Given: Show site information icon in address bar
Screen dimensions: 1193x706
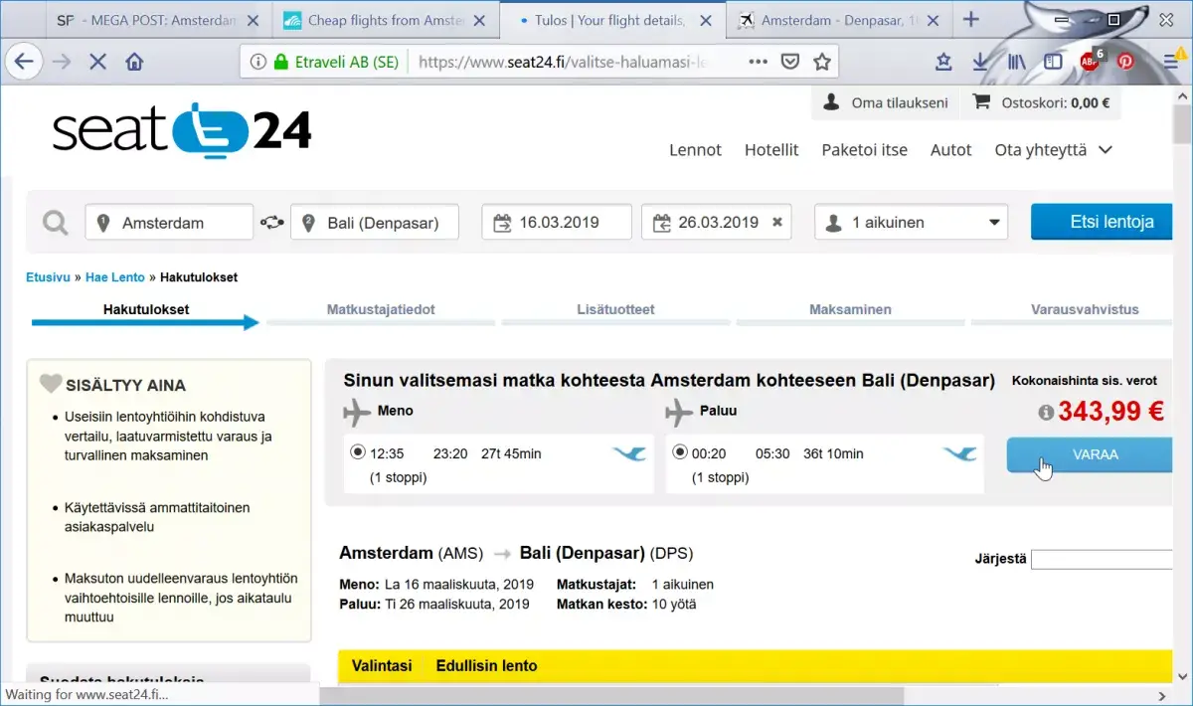Looking at the screenshot, I should pyautogui.click(x=257, y=62).
